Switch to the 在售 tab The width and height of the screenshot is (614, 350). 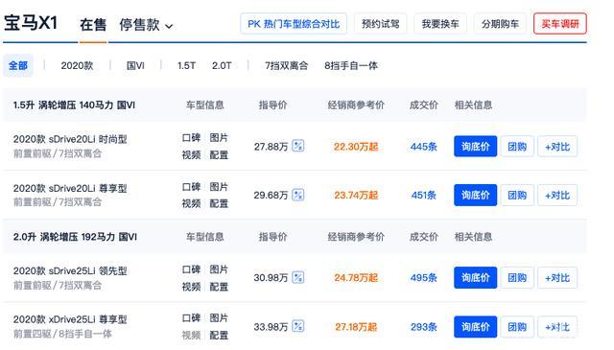coord(93,25)
